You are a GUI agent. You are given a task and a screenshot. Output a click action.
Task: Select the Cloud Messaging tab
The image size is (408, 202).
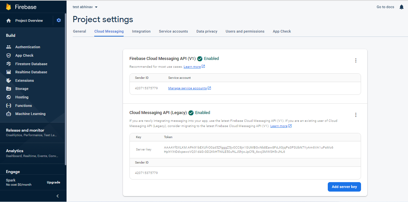pos(109,31)
